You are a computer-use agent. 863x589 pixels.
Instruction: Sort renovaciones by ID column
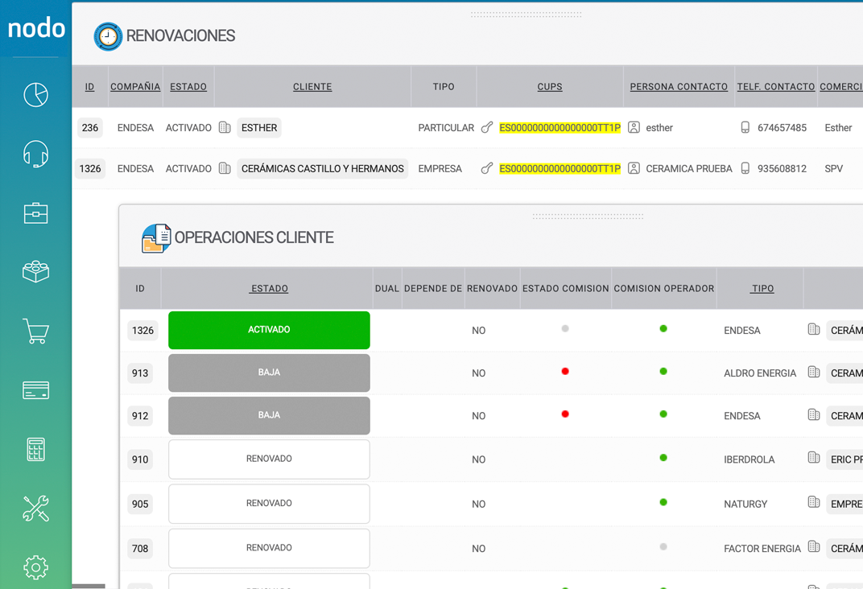pyautogui.click(x=89, y=87)
